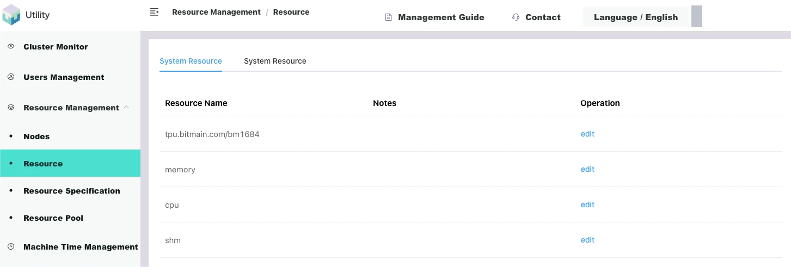Open Nodes in the sidebar
791x267 pixels.
[36, 136]
